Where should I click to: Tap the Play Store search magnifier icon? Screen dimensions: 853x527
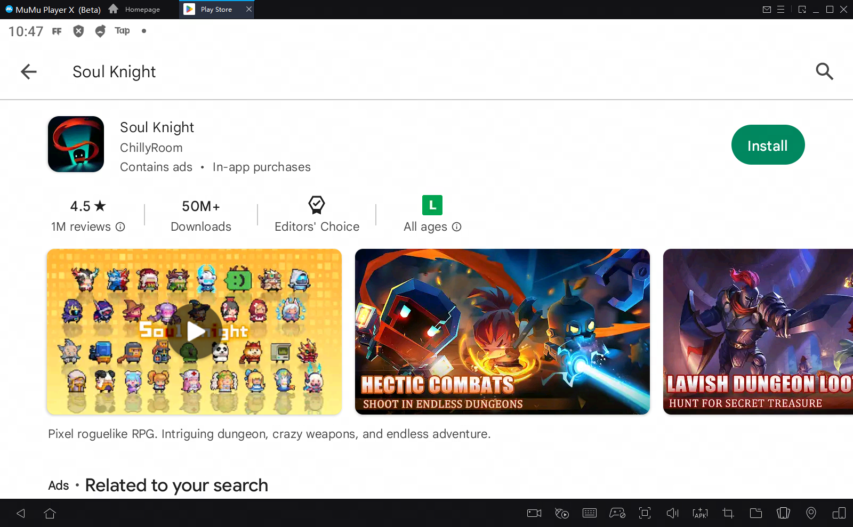click(x=824, y=71)
